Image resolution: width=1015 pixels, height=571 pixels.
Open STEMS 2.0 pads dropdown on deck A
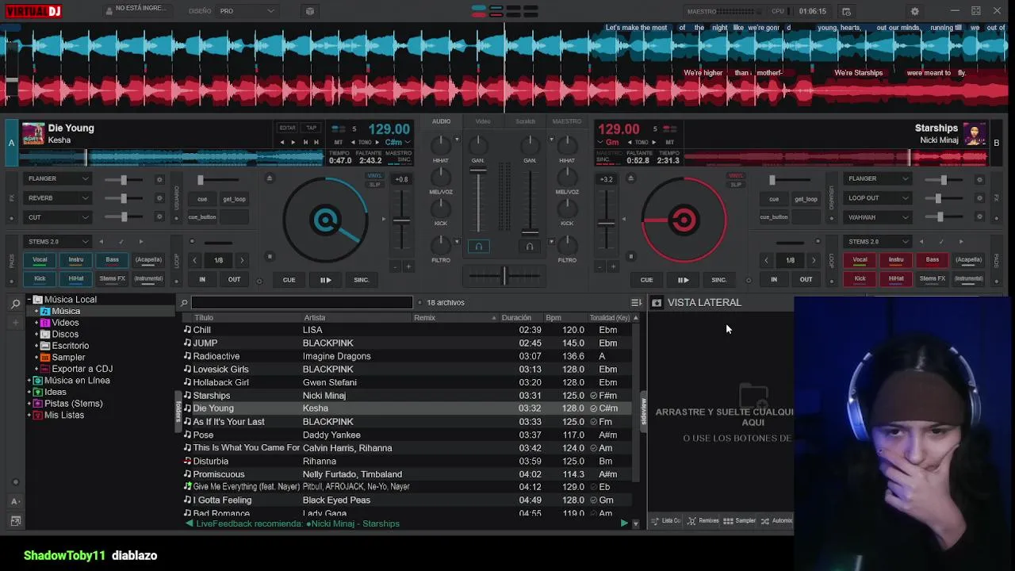pos(58,241)
